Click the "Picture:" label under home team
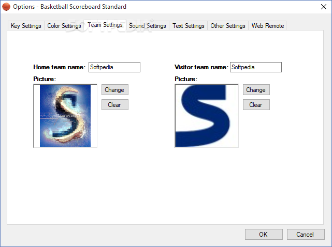Viewport: 332px width, 247px height. point(45,79)
